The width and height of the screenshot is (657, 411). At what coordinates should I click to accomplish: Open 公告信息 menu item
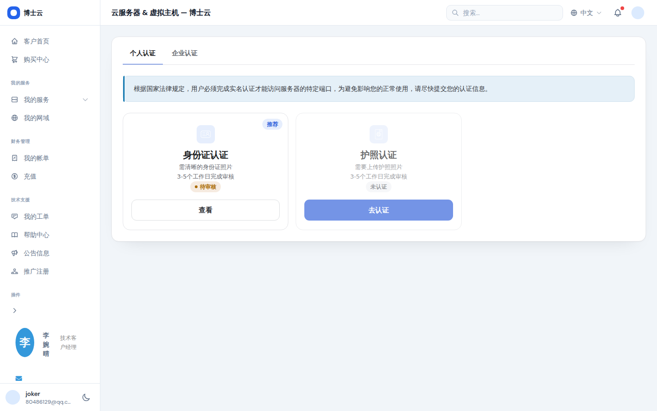click(50, 253)
